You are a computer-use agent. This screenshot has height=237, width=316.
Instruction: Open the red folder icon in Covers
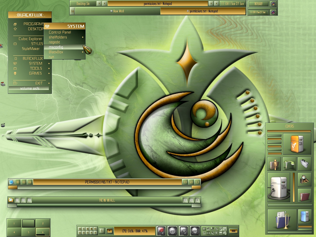click(x=305, y=195)
